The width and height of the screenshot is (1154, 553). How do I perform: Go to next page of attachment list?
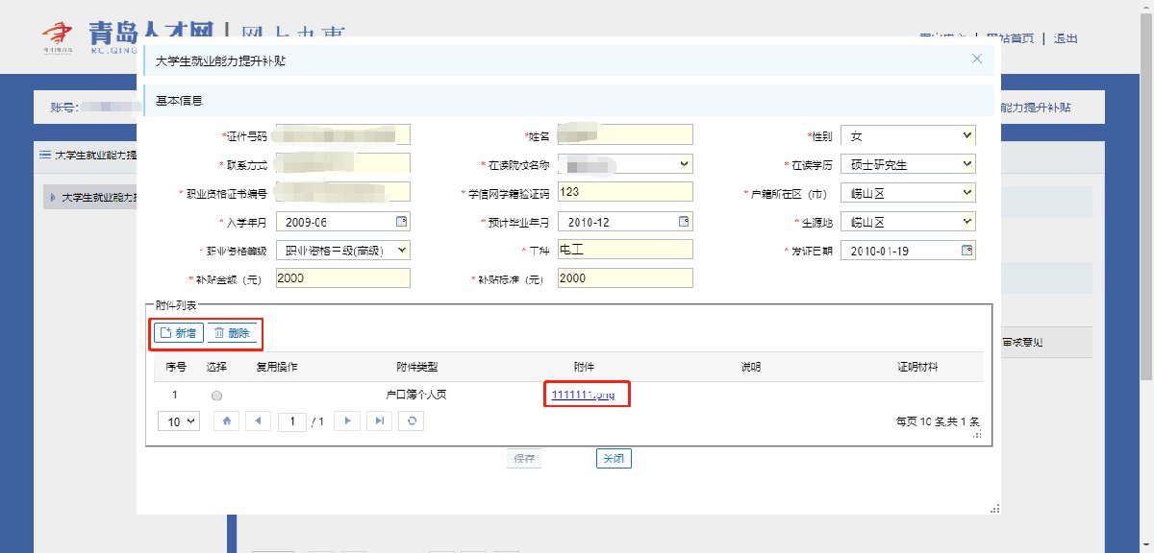coord(348,421)
